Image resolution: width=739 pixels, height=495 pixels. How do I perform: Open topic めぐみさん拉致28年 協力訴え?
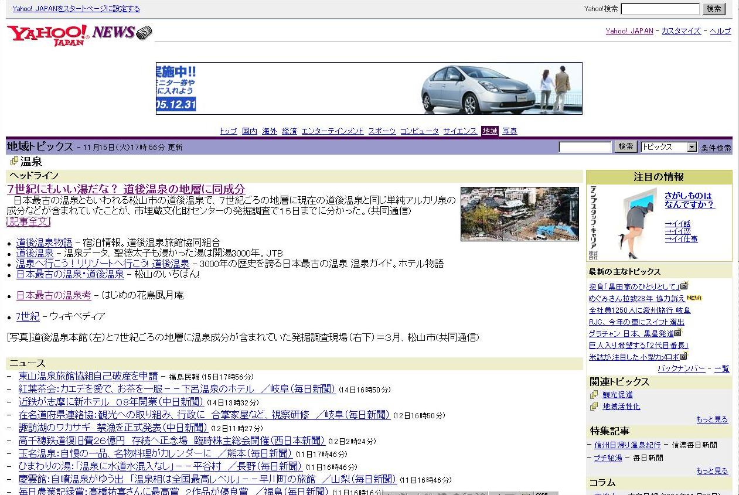(637, 299)
